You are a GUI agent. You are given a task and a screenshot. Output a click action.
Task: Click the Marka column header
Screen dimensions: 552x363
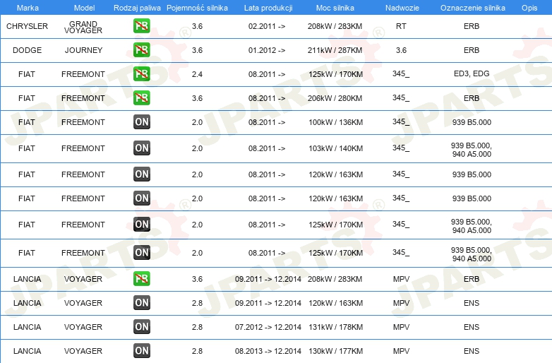pyautogui.click(x=28, y=8)
